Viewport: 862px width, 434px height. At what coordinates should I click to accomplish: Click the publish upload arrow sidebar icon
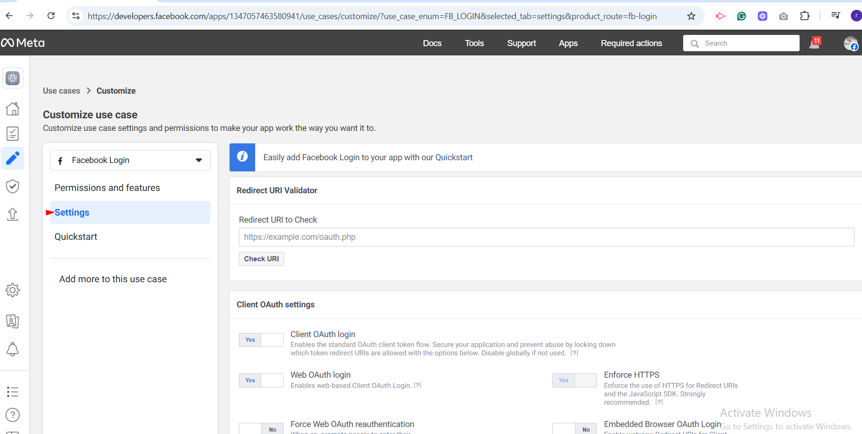click(13, 214)
